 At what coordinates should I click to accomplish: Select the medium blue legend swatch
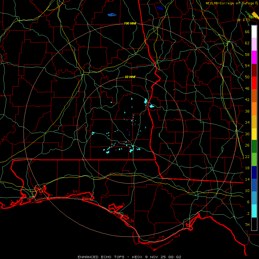(x=254, y=185)
